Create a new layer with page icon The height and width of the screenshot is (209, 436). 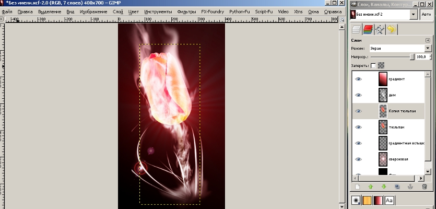point(358,187)
